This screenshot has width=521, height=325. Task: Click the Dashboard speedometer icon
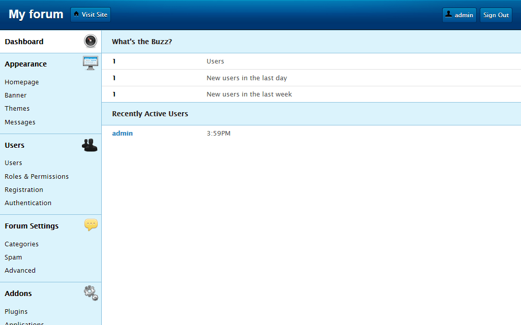point(91,42)
